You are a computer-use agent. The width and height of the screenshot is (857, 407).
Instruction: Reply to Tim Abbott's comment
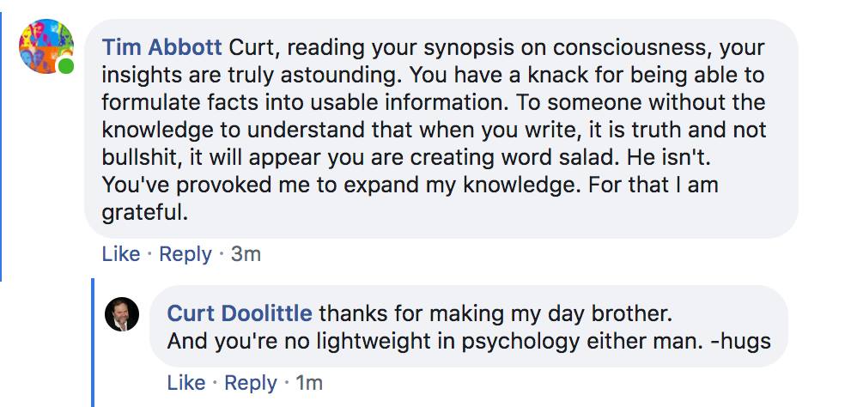click(185, 254)
